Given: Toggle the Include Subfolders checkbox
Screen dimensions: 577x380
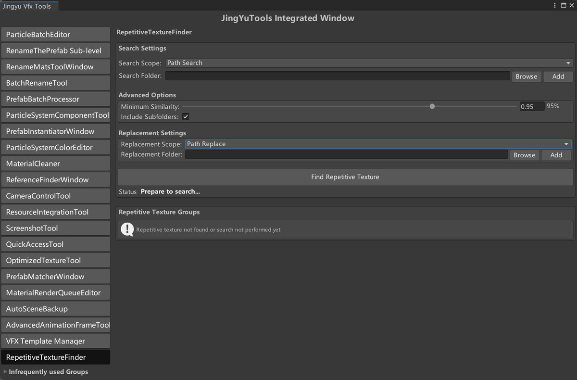Looking at the screenshot, I should coord(186,117).
